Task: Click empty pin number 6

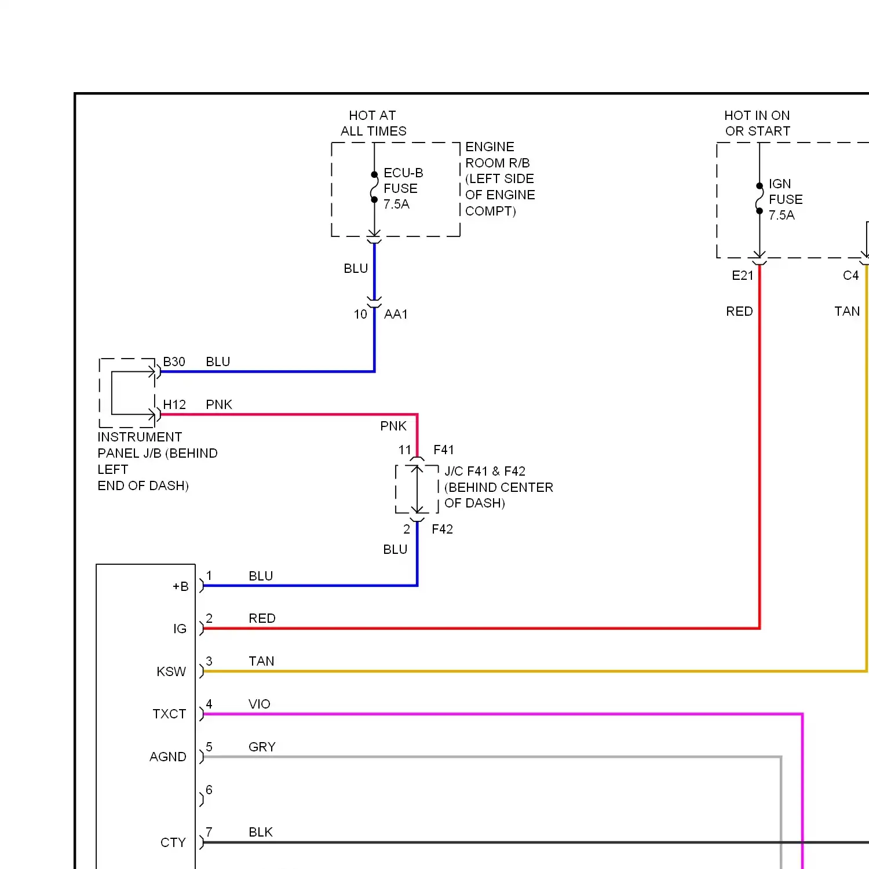Action: point(209,790)
